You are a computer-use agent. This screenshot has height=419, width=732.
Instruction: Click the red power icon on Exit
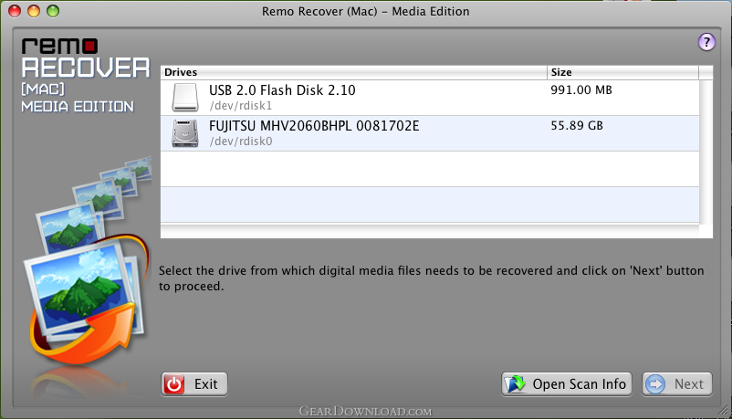click(x=174, y=384)
